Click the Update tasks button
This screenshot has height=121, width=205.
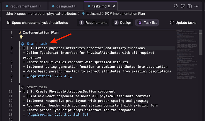(x=183, y=23)
